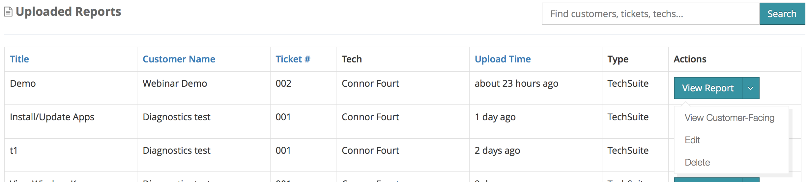Click ticket 002 in the Demo row

(x=283, y=83)
